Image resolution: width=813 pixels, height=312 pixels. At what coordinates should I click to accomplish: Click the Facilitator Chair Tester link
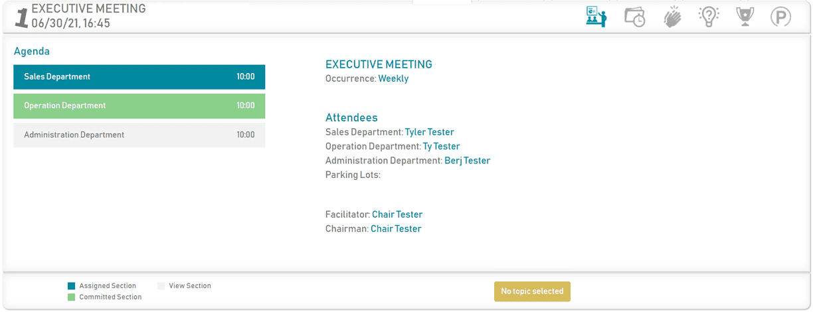tap(397, 214)
